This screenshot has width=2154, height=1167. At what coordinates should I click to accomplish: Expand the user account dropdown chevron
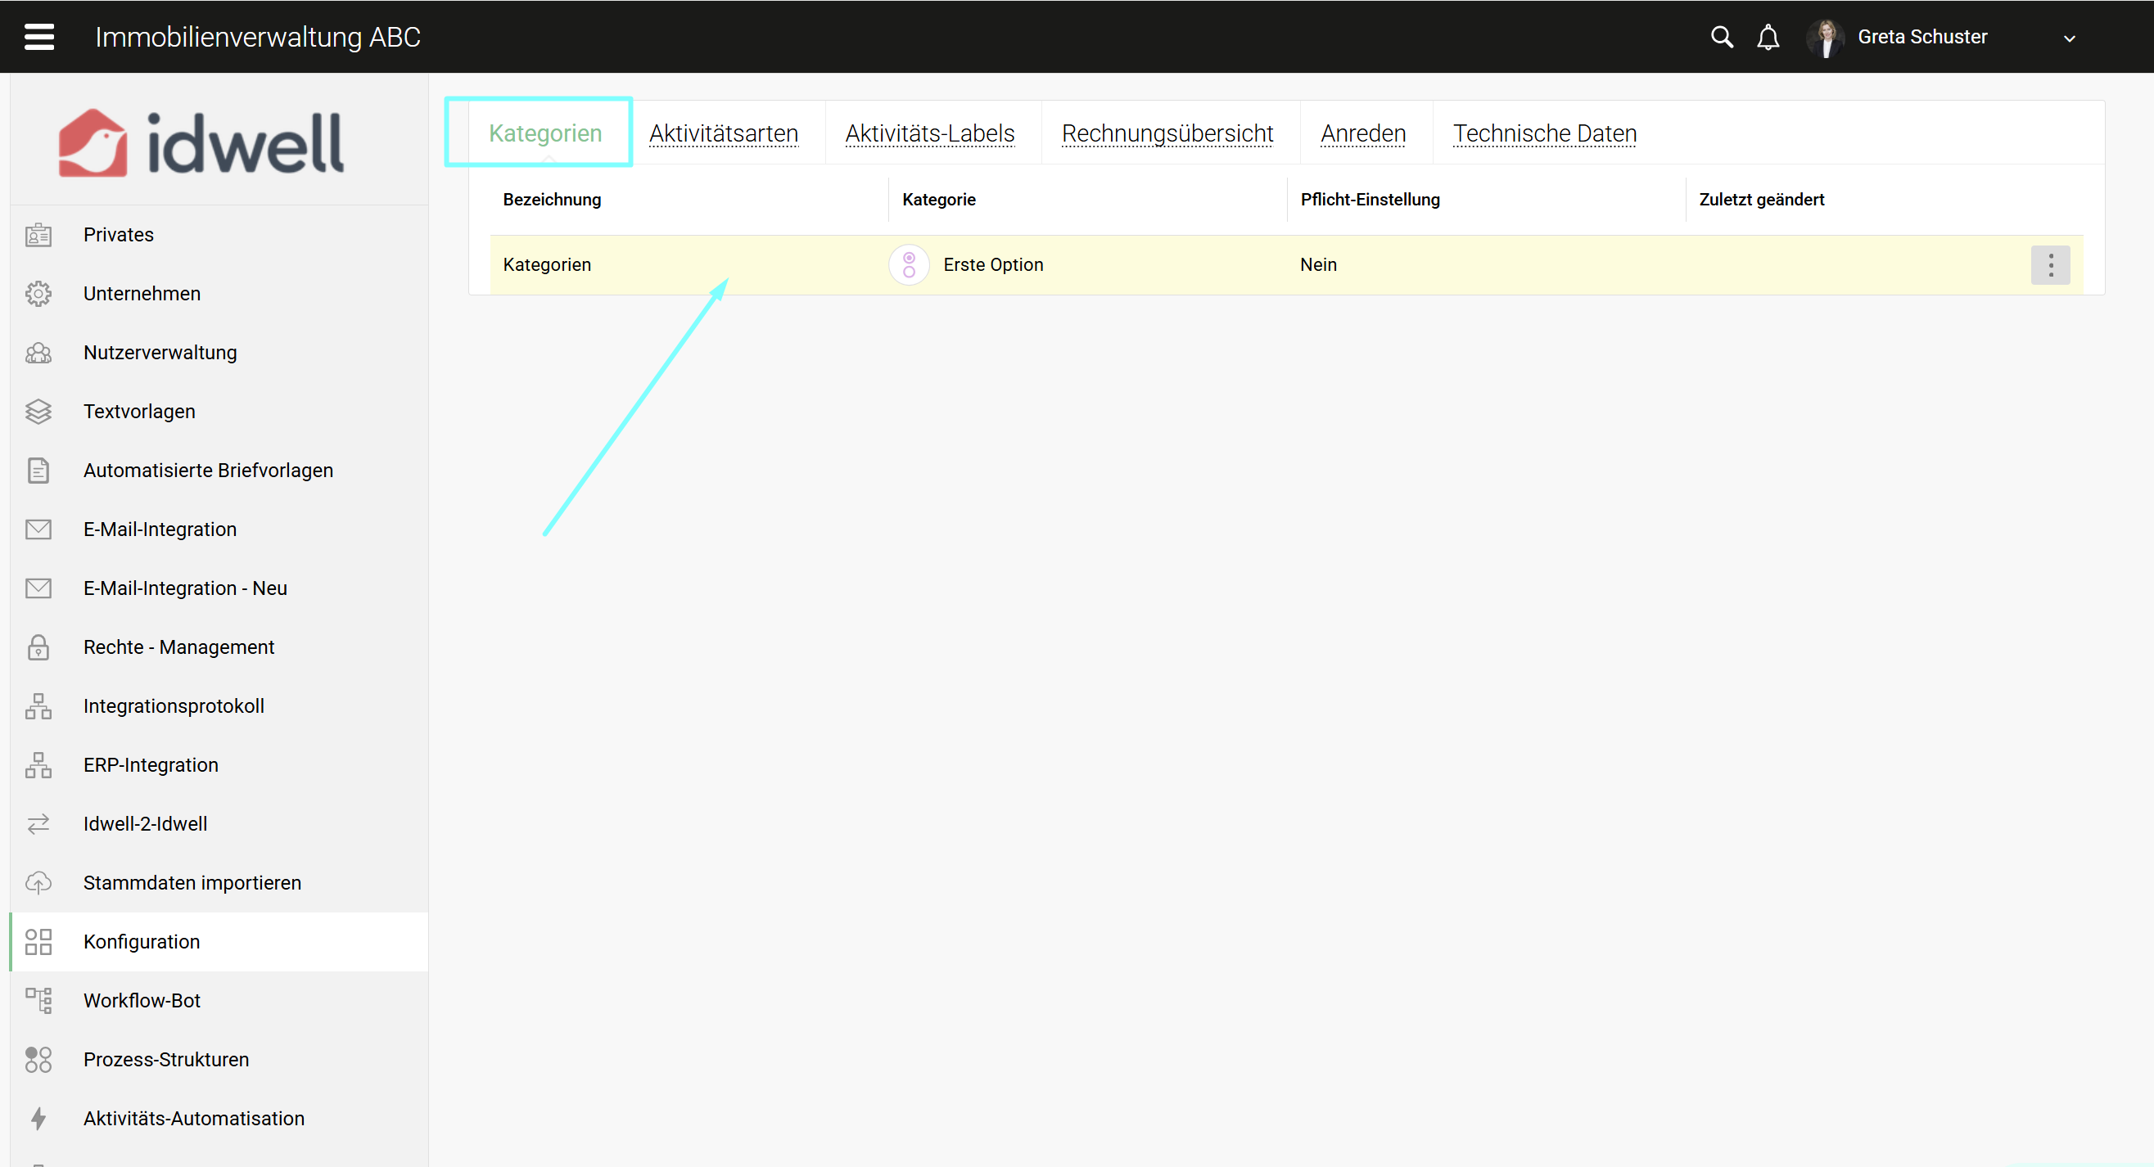[x=2069, y=38]
